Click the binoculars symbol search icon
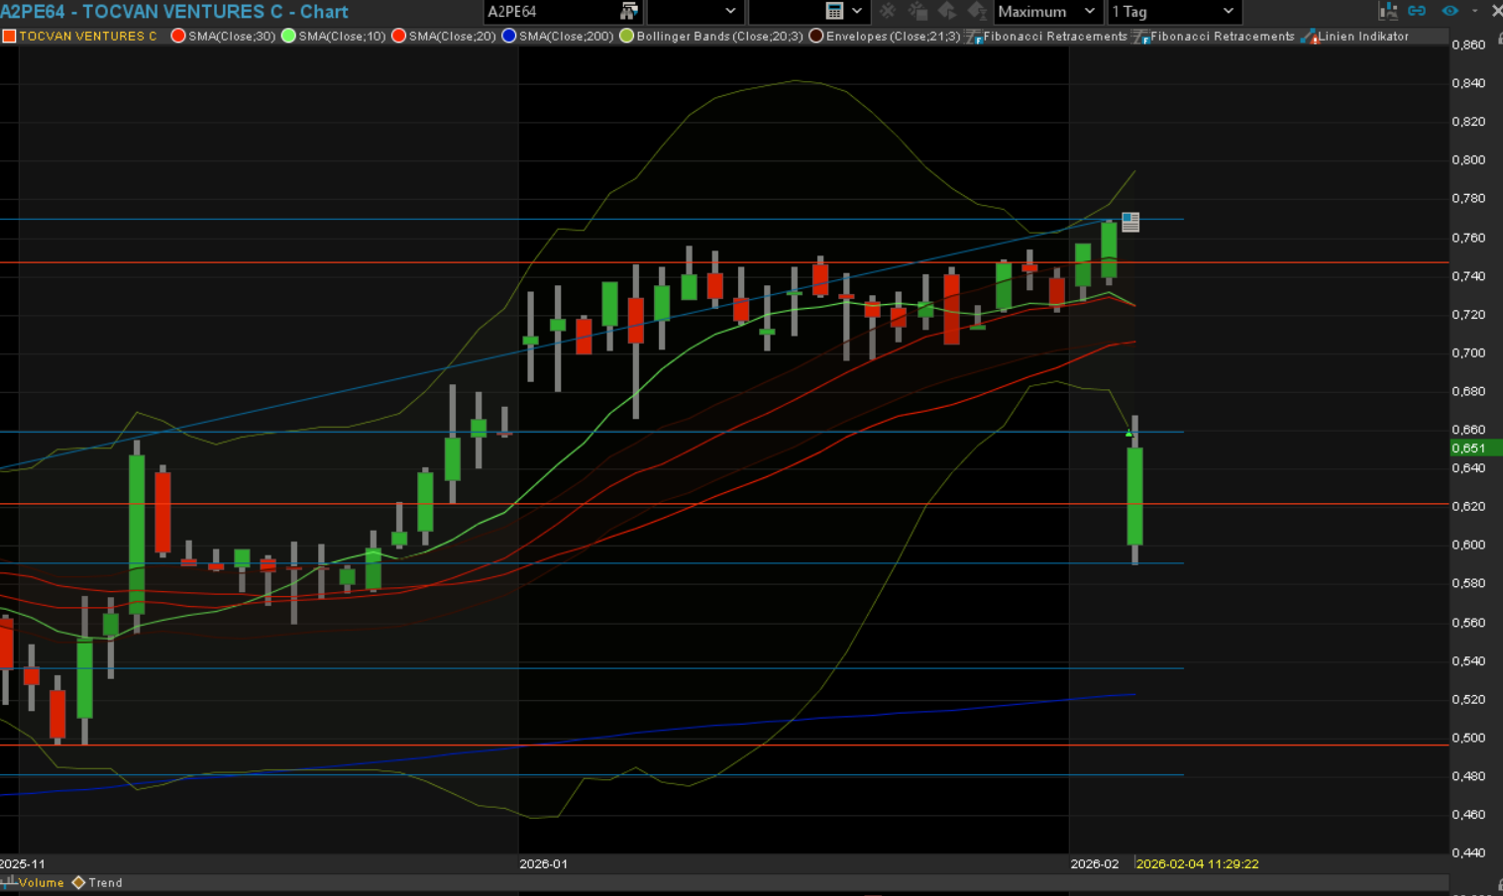This screenshot has width=1503, height=896. click(x=628, y=11)
